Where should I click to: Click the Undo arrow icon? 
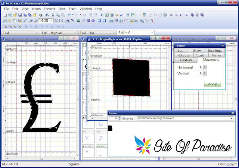pyautogui.click(x=69, y=15)
